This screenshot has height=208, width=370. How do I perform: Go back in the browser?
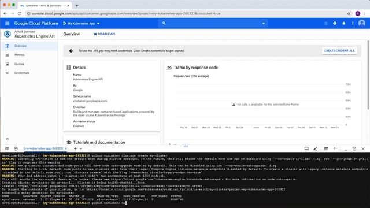pyautogui.click(x=5, y=14)
